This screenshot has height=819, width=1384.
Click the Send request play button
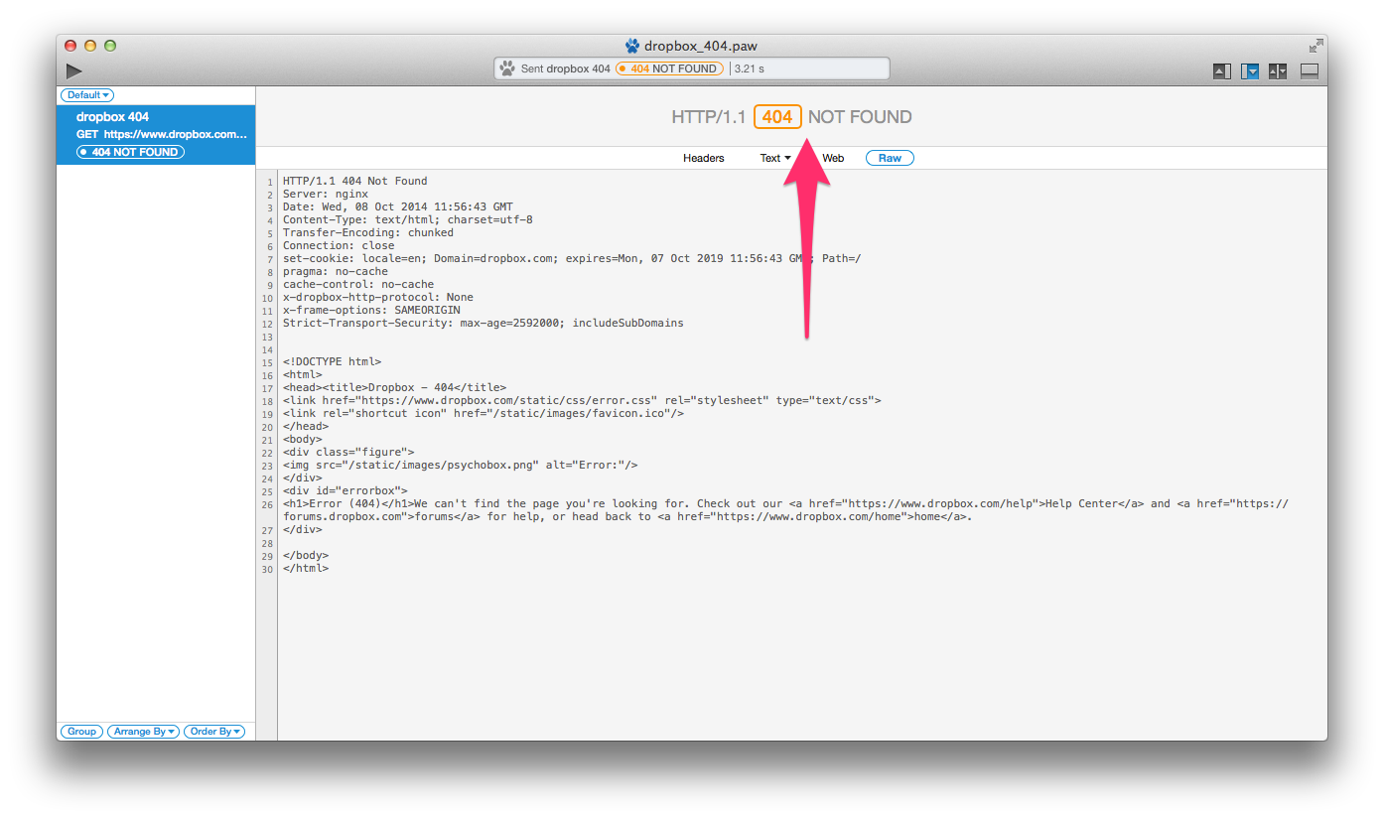pyautogui.click(x=74, y=70)
